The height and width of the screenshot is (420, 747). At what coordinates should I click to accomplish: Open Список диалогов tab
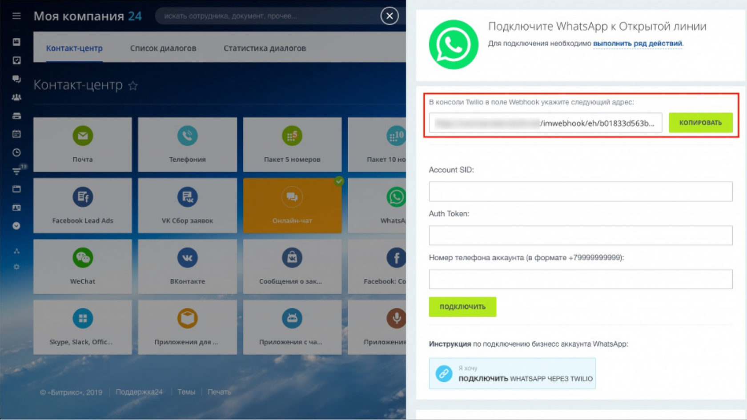click(x=163, y=48)
